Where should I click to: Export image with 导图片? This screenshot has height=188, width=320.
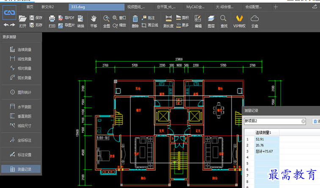coord(66,25)
